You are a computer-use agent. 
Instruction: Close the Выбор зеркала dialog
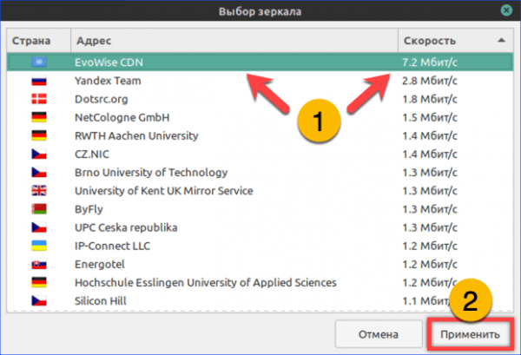click(x=506, y=10)
